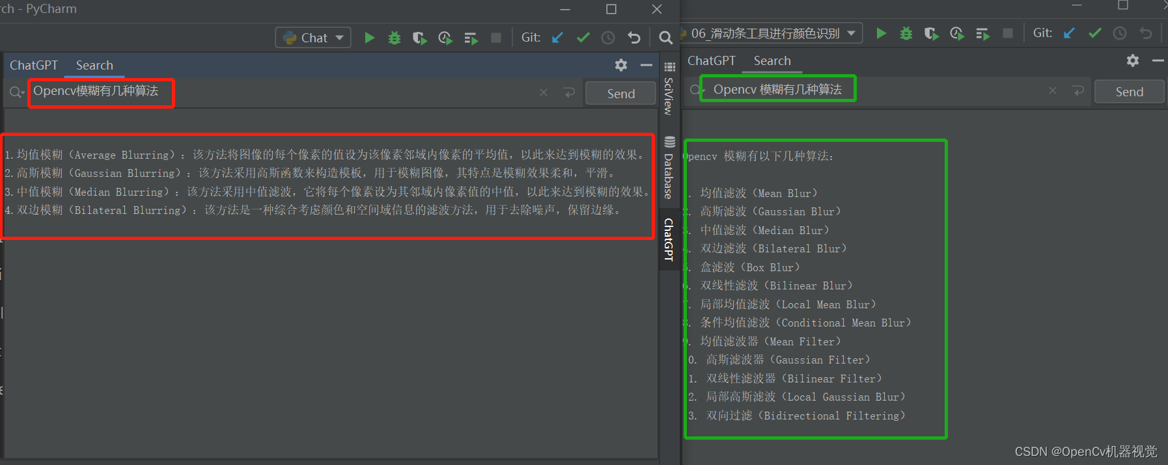Click the 条件均值滤波 (Conditional Mean Blur) line
Screen dimensions: 1168x465
tap(800, 323)
